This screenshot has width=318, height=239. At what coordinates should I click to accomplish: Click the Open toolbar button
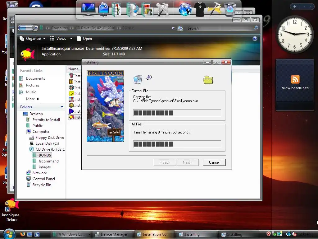click(84, 39)
